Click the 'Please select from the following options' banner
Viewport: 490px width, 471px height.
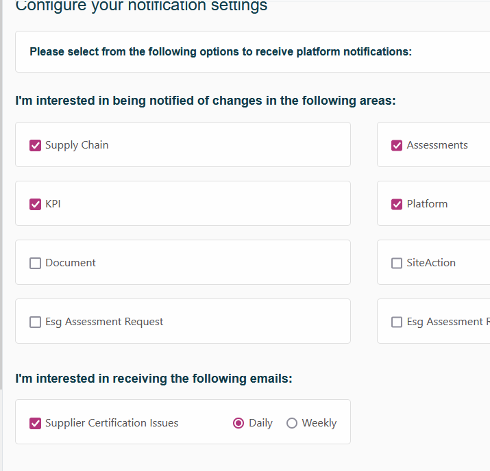coord(221,51)
